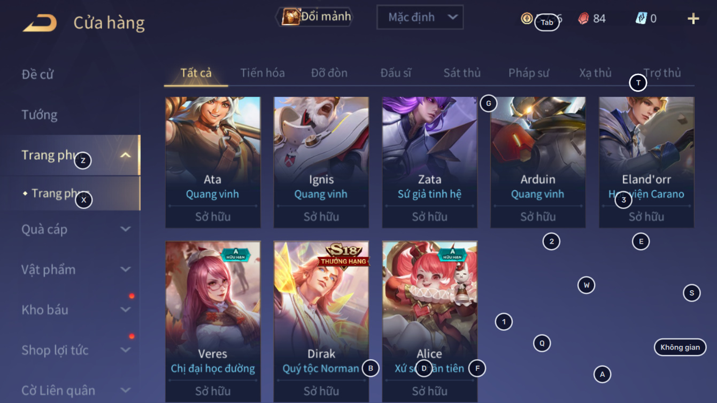
Task: Expand Kho báu section chevron
Action: point(125,310)
